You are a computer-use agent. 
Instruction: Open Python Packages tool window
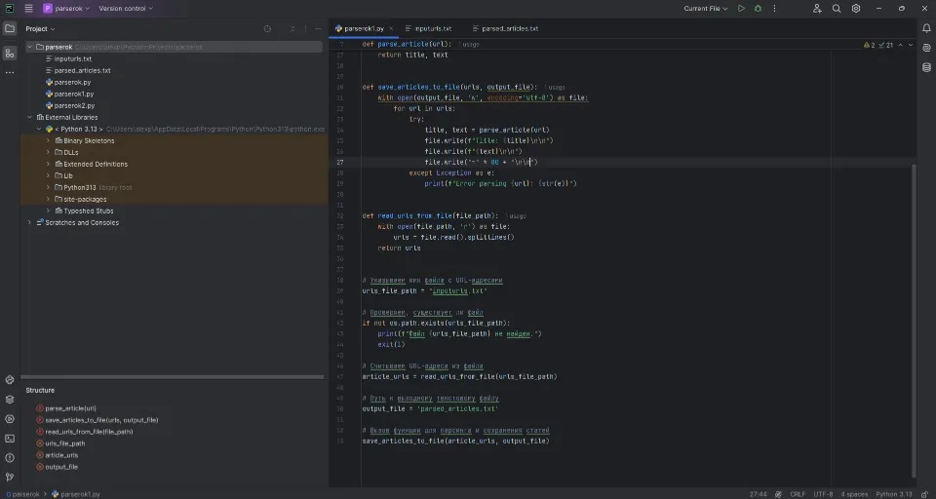10,399
